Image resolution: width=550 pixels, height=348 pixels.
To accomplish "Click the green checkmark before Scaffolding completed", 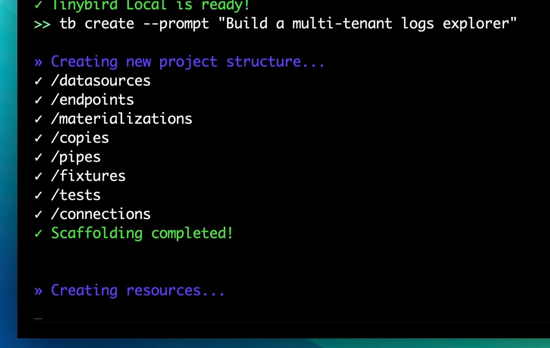I will click(38, 233).
